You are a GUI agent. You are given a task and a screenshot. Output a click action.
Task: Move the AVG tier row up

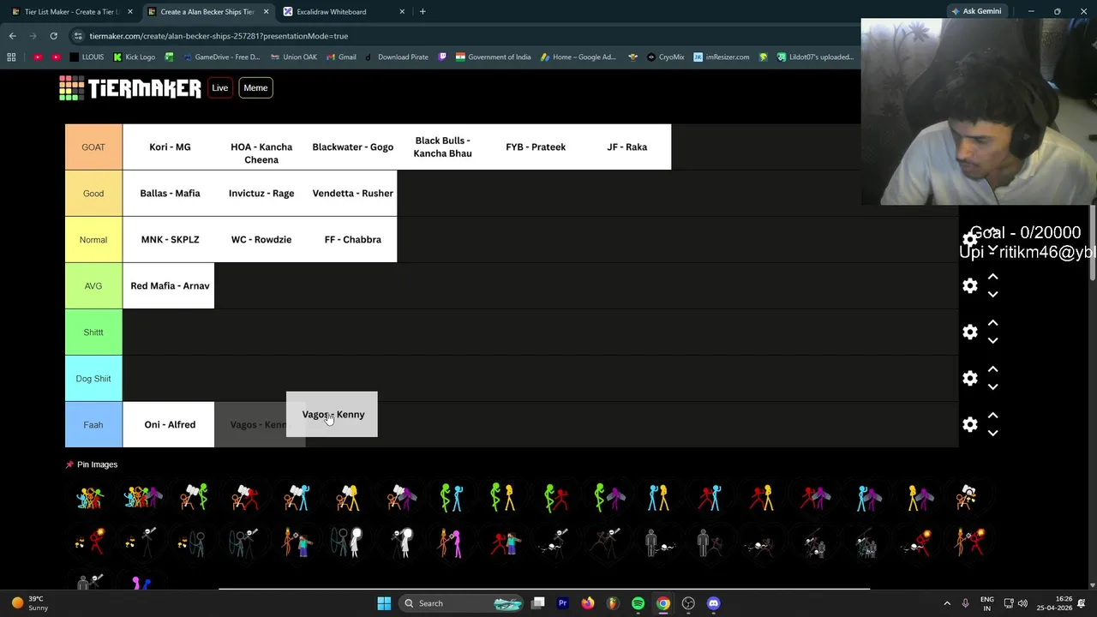992,277
